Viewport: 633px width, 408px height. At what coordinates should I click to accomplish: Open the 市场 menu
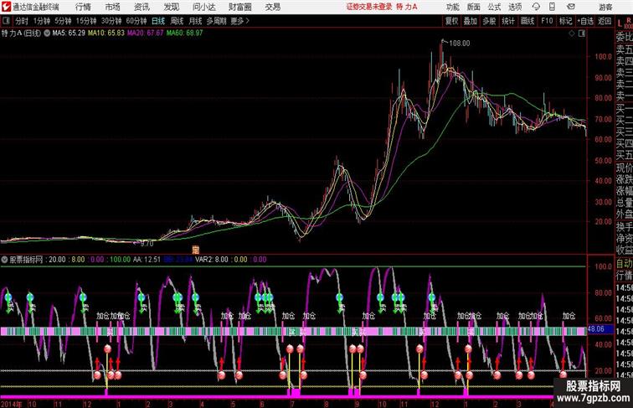coord(113,7)
